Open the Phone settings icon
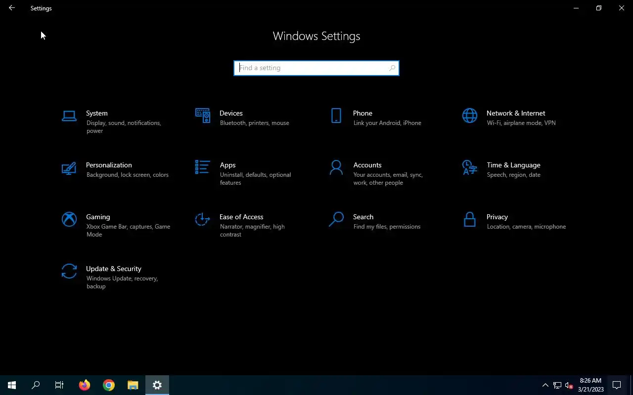This screenshot has height=395, width=633. click(336, 116)
